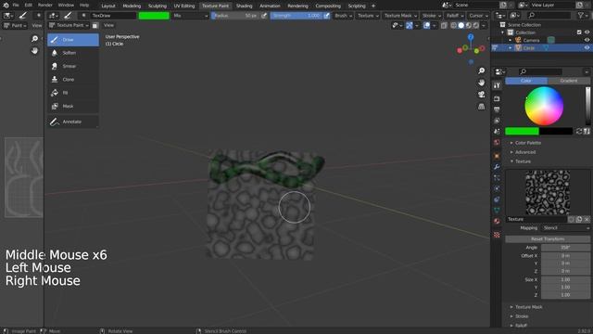The height and width of the screenshot is (334, 593).
Task: Click the zoom magnifier in image editor
Action: click(x=34, y=39)
